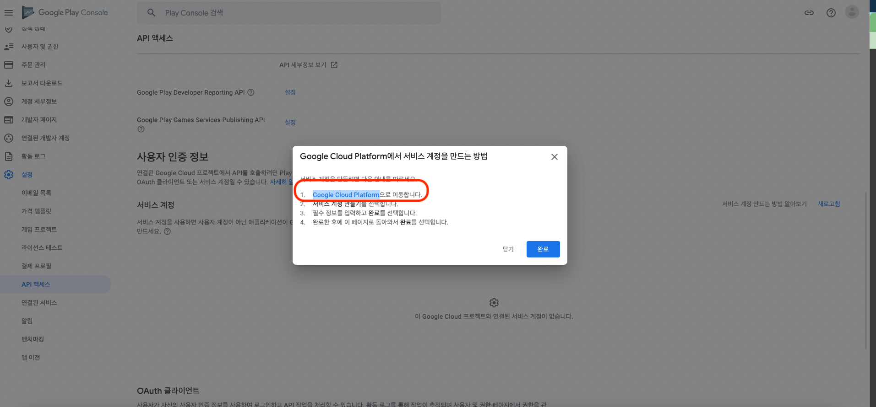Open the help question mark icon

click(x=831, y=13)
